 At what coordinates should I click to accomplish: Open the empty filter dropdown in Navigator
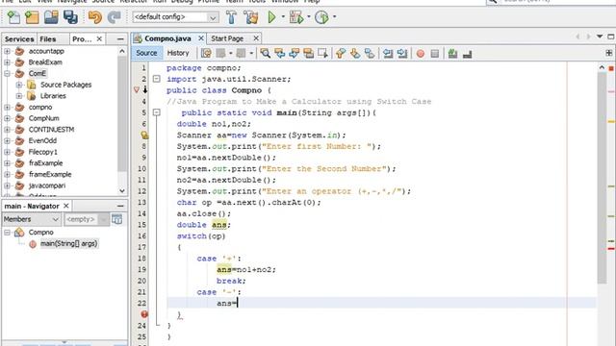pyautogui.click(x=86, y=219)
